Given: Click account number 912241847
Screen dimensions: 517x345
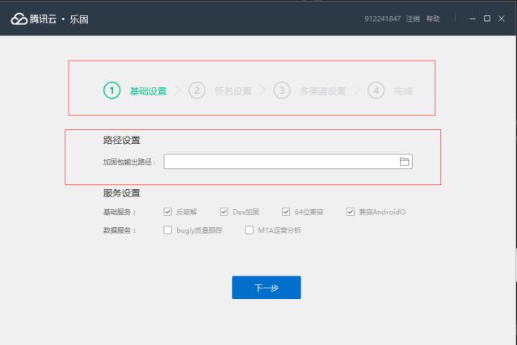Looking at the screenshot, I should [382, 19].
